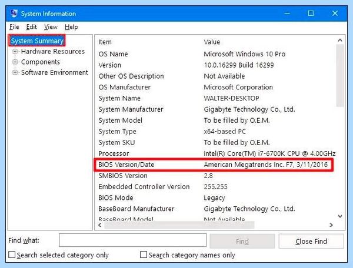The width and height of the screenshot is (353, 268).
Task: Click the Value column header
Action: pyautogui.click(x=212, y=42)
